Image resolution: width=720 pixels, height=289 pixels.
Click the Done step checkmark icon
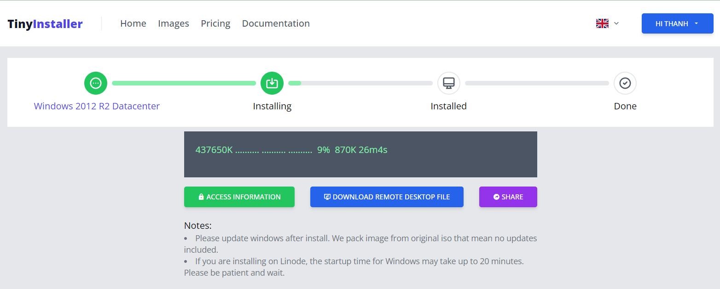pyautogui.click(x=625, y=83)
